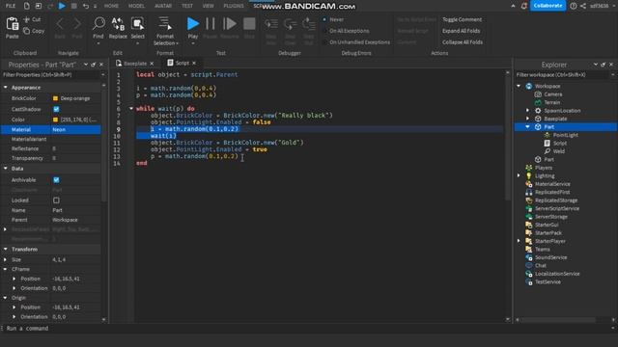Open Format Selection tool

click(x=165, y=31)
